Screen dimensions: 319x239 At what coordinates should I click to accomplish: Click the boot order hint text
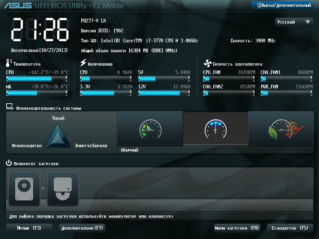click(x=91, y=217)
